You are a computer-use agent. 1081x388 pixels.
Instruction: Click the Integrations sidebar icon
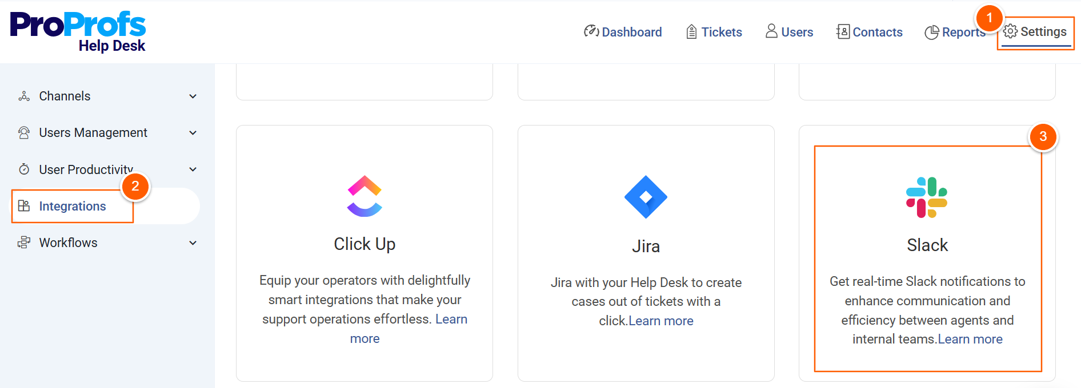tap(24, 206)
